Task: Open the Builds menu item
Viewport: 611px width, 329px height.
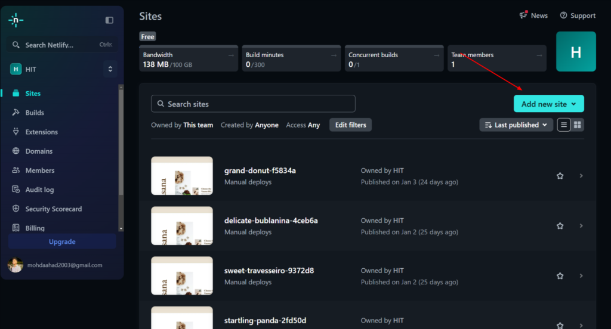Action: click(x=34, y=113)
